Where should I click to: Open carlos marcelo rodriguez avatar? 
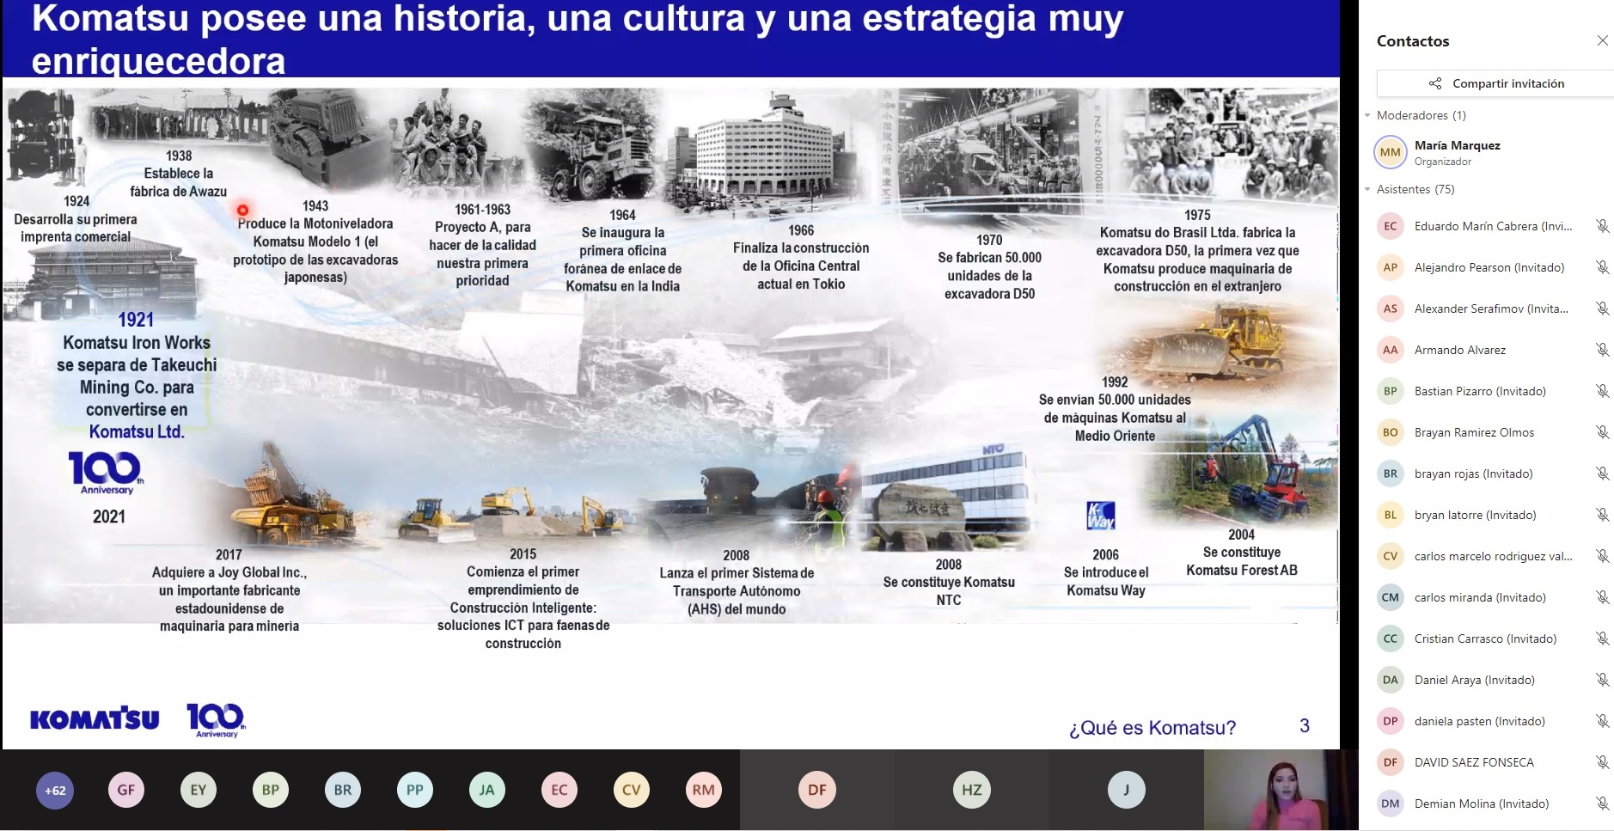click(1391, 556)
